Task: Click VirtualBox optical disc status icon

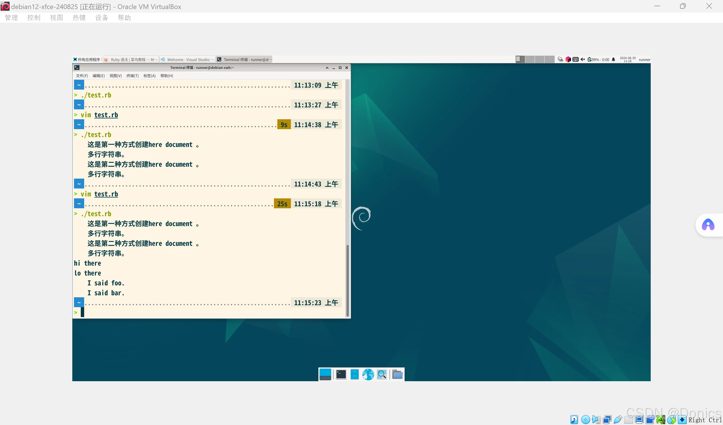Action: pyautogui.click(x=585, y=420)
